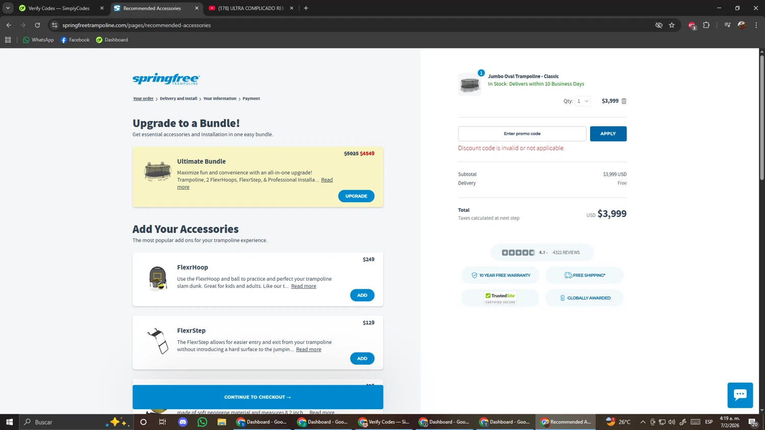
Task: Open the Chrome three-dot menu
Action: pyautogui.click(x=756, y=25)
